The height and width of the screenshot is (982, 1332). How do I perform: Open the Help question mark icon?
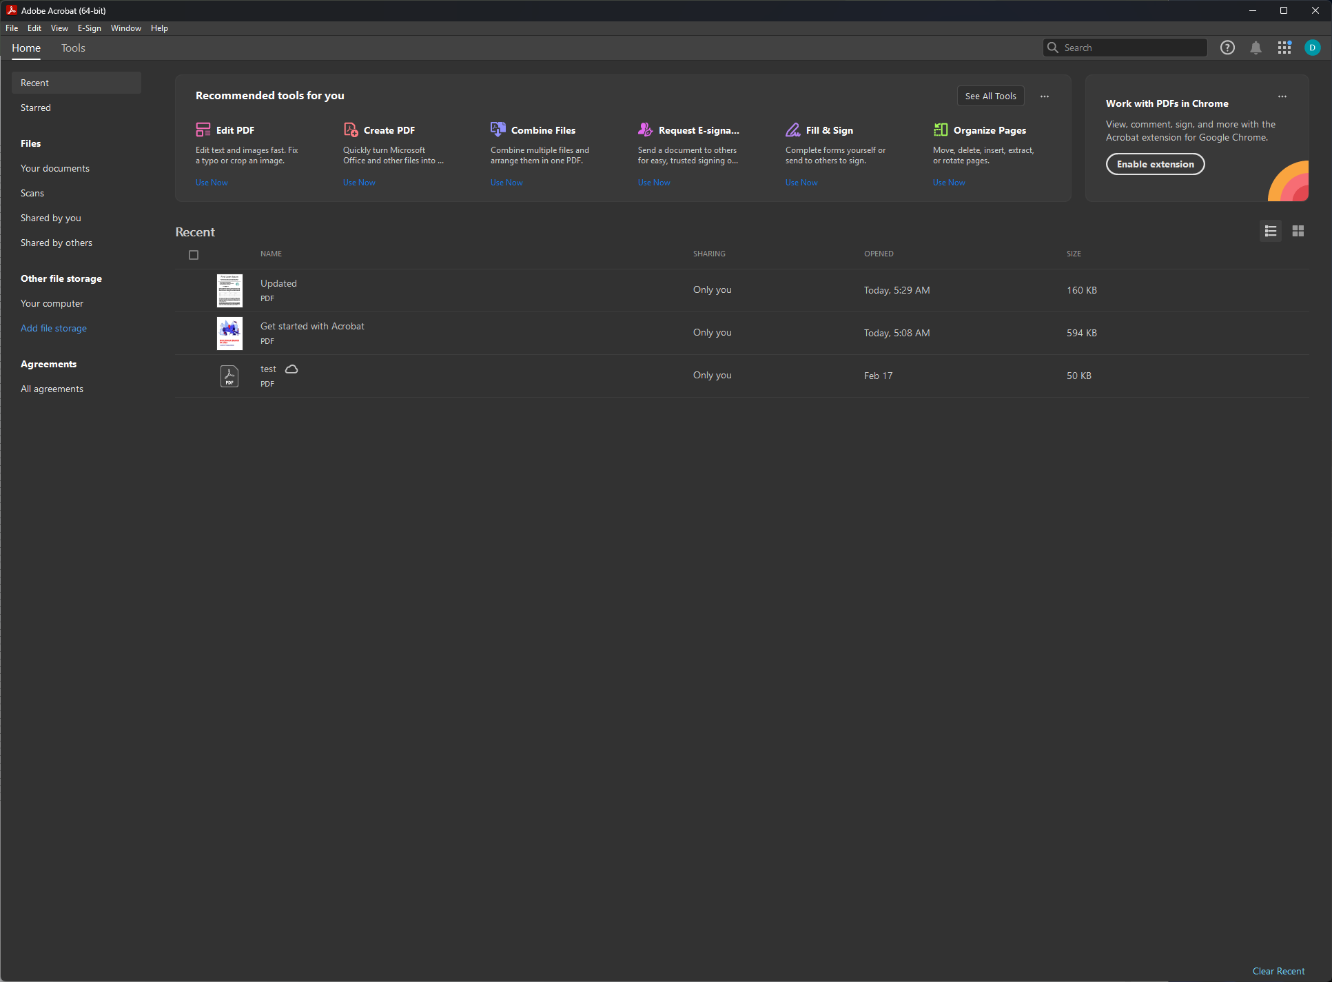coord(1227,48)
